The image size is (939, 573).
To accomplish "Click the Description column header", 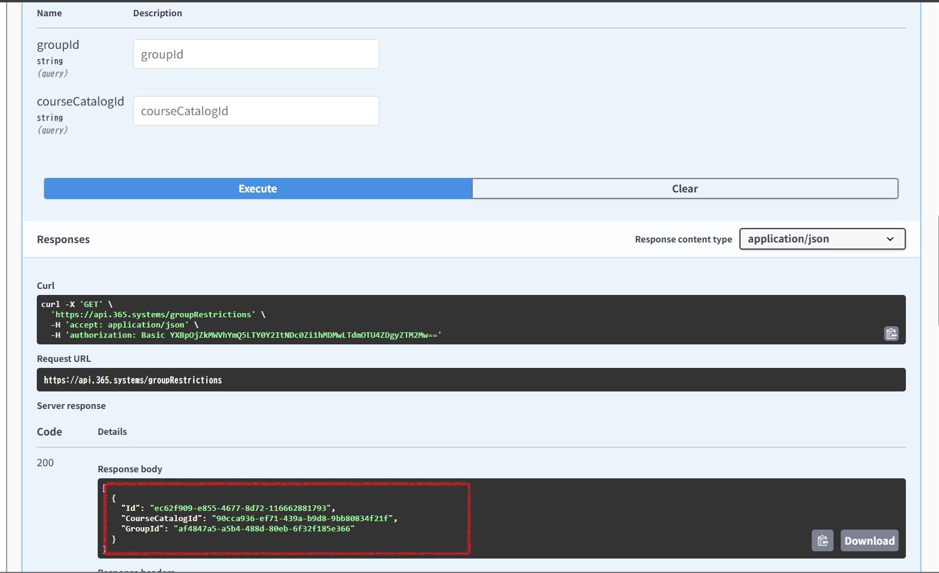I will point(157,13).
